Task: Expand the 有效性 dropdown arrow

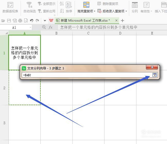Action: (151, 11)
